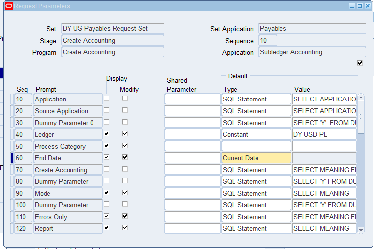Open the Constant Type field for Ledger

tap(256, 134)
